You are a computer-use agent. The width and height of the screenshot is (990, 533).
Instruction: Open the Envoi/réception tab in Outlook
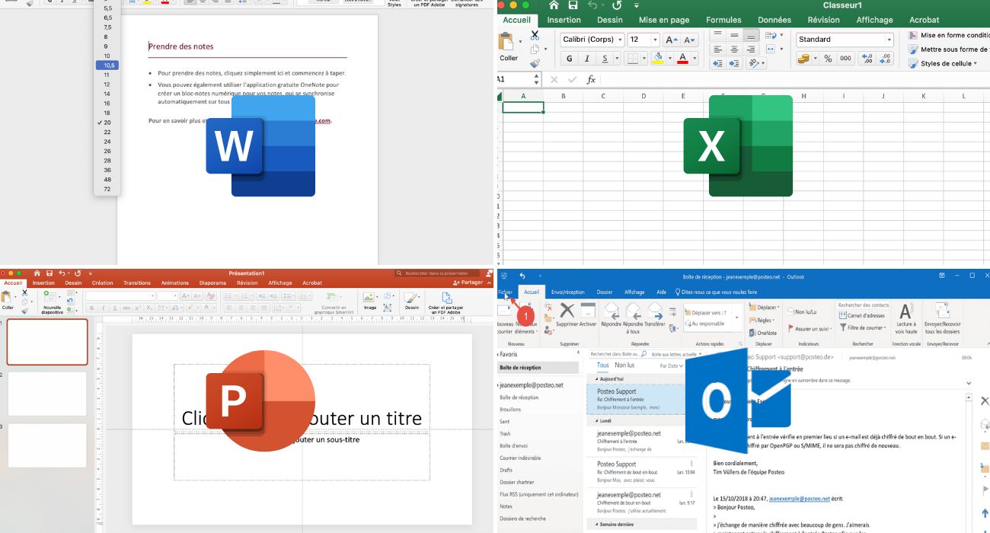568,292
